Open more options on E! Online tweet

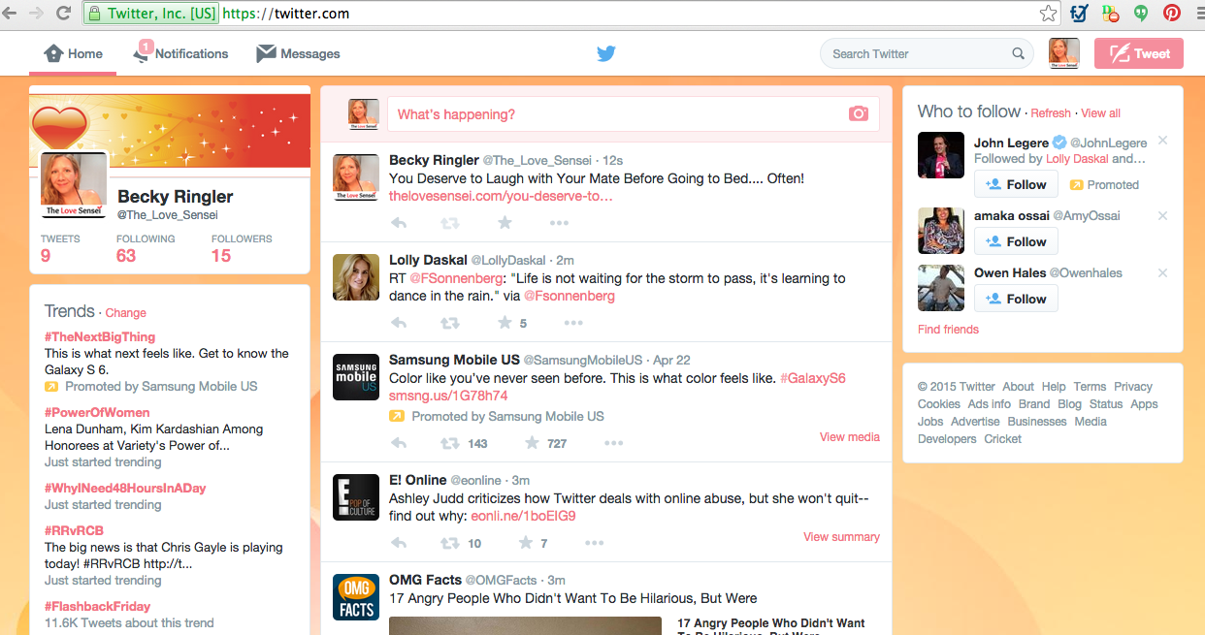594,543
